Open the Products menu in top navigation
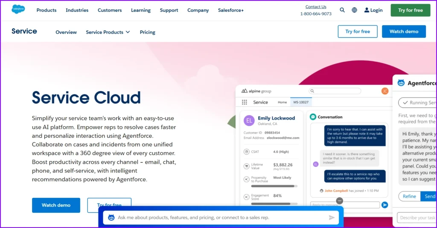 pos(47,10)
